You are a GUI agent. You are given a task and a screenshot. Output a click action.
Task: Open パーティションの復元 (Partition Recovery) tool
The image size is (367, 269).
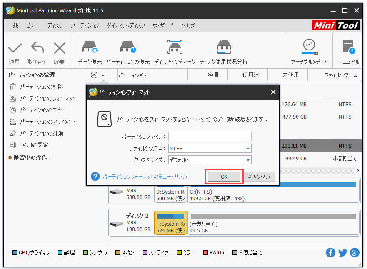coord(128,48)
